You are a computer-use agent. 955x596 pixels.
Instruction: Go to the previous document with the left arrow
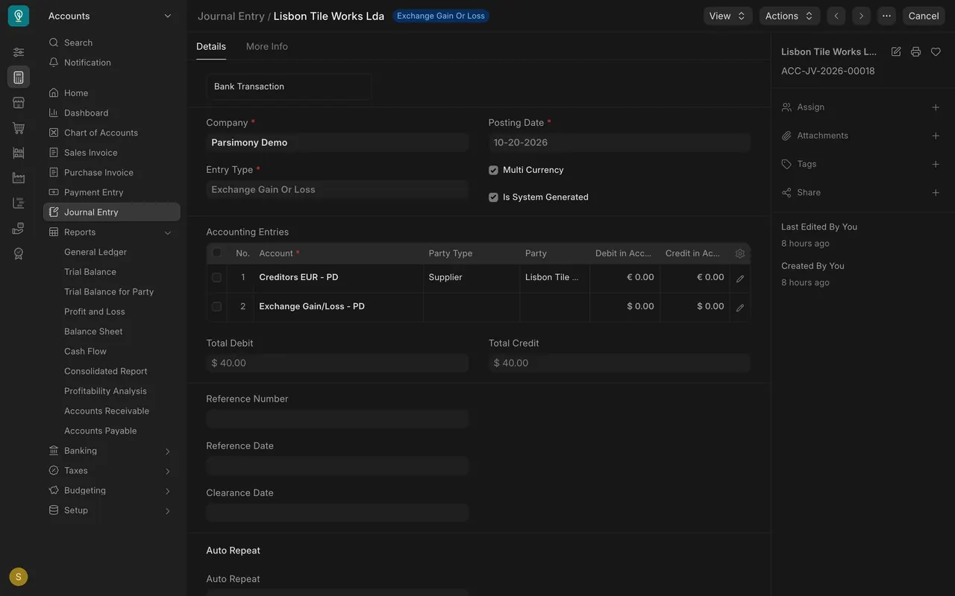836,16
